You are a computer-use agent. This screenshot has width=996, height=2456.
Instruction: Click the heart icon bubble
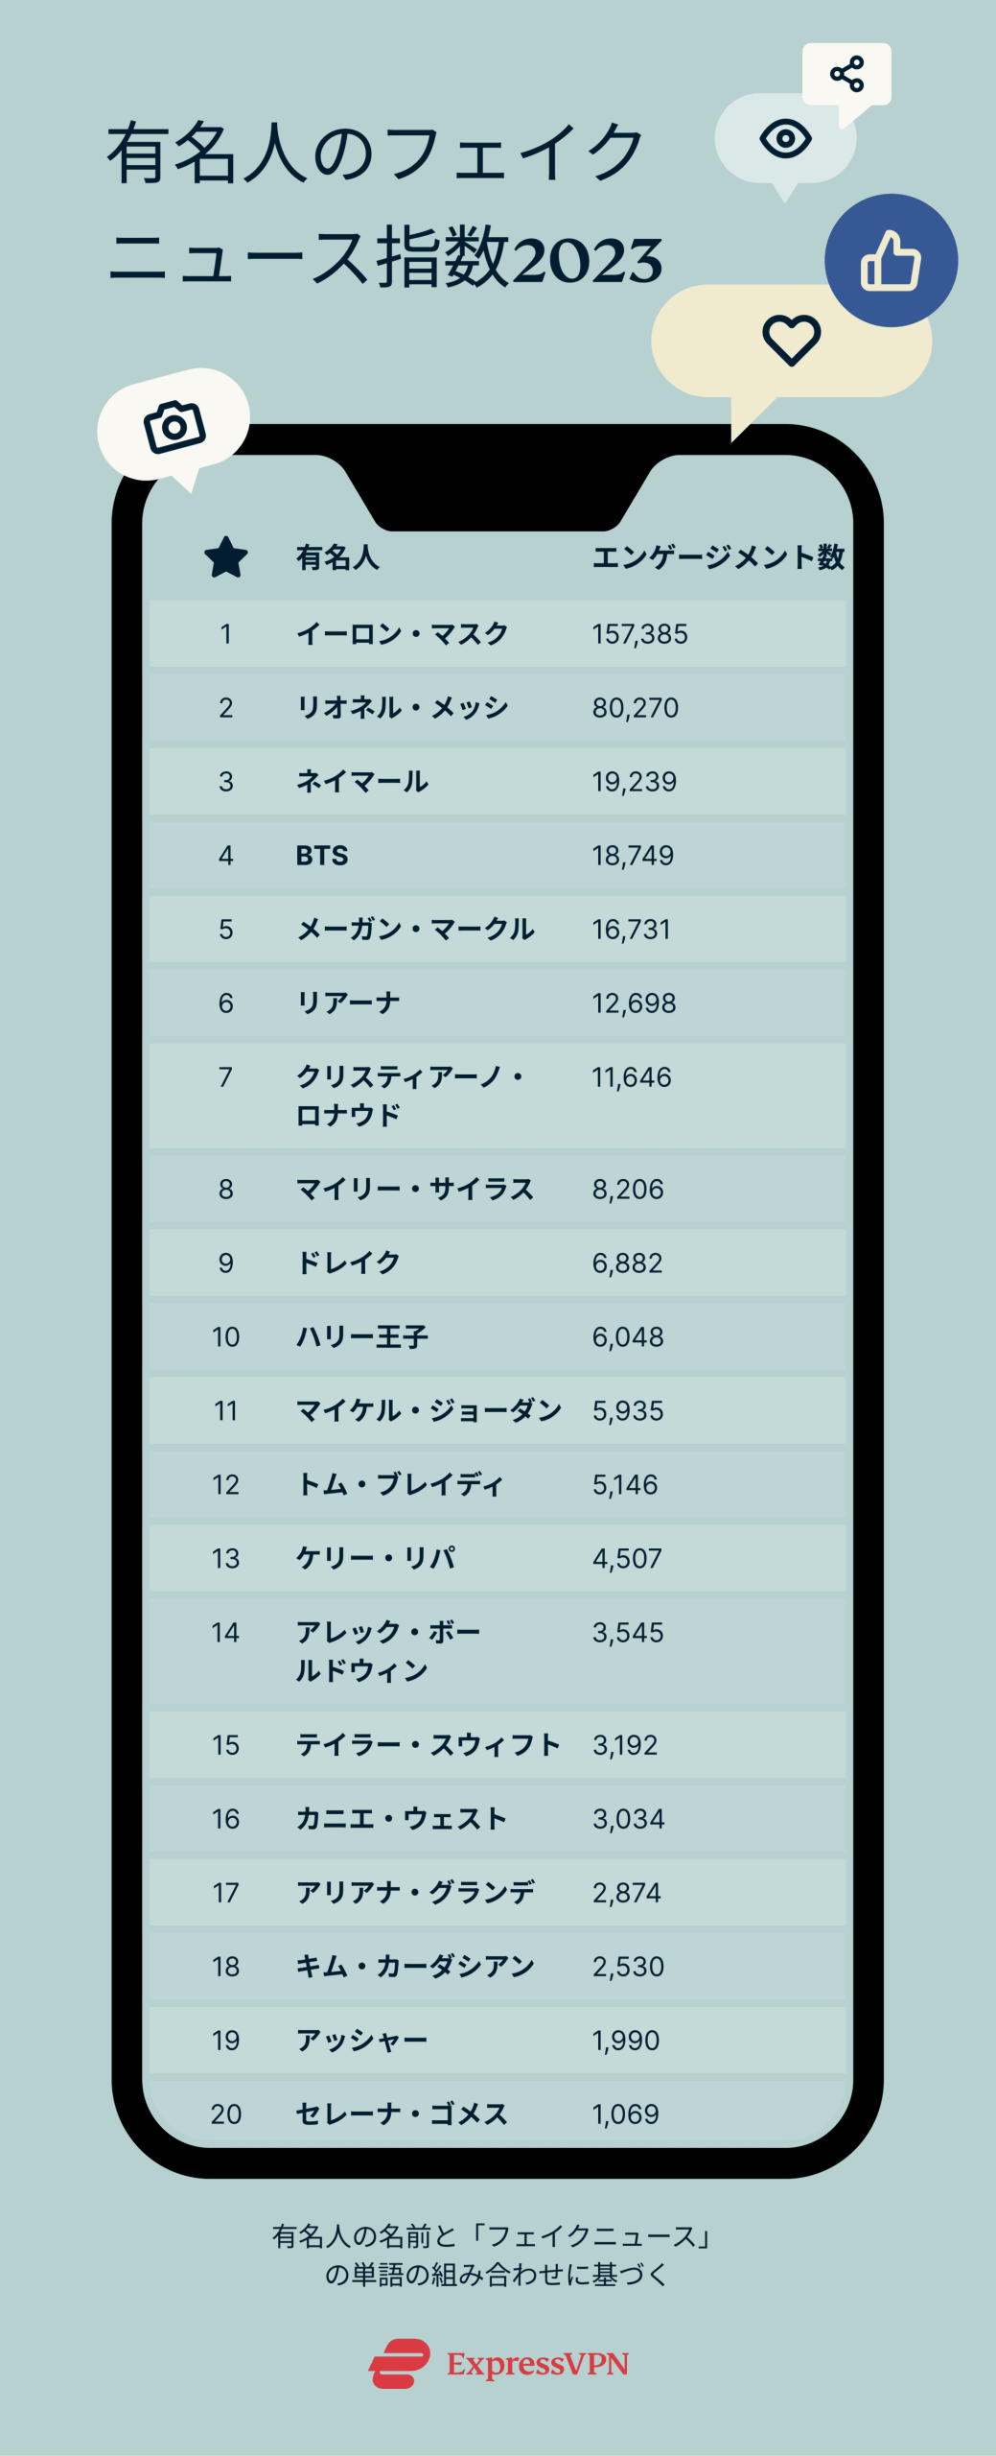791,340
